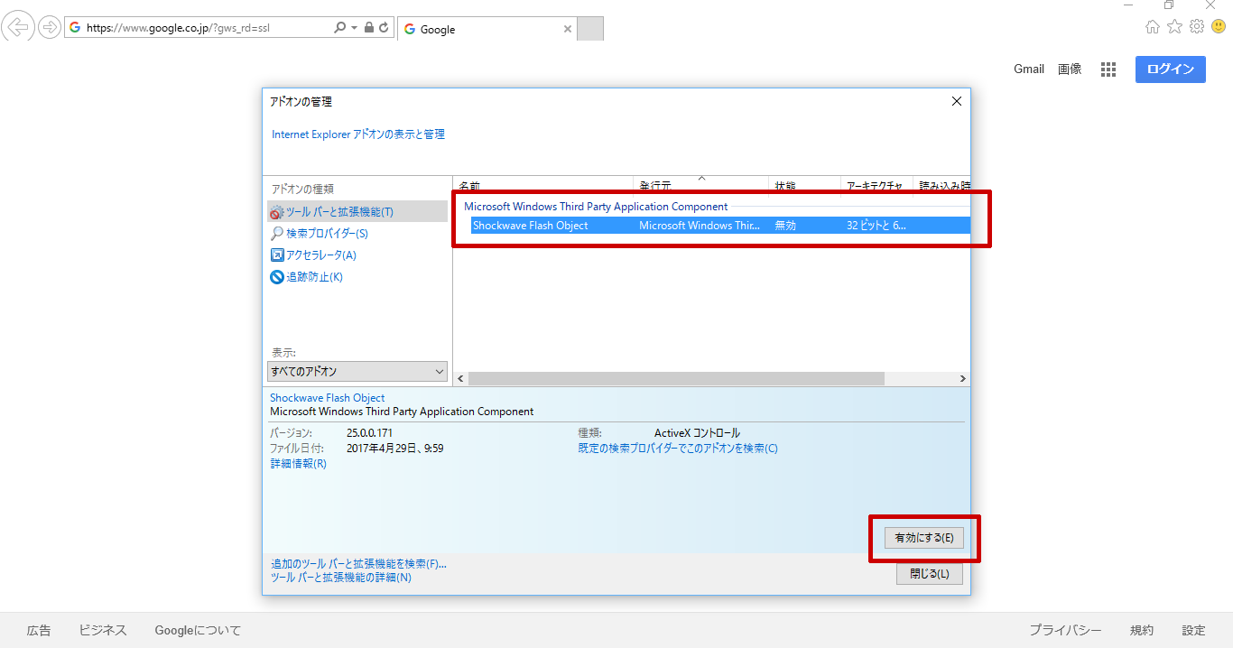The image size is (1233, 648).
Task: Click the lock security icon in address bar
Action: point(369,28)
